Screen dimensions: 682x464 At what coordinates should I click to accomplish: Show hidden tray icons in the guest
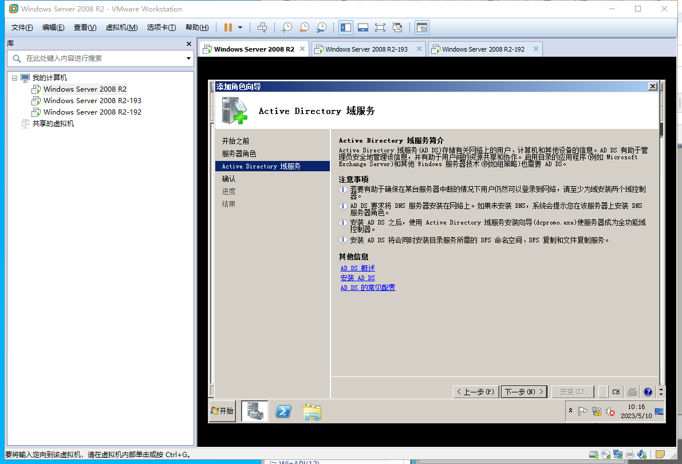tap(571, 411)
